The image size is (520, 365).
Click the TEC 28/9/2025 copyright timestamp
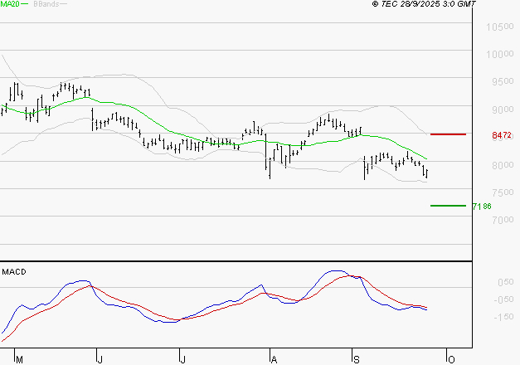pyautogui.click(x=424, y=4)
